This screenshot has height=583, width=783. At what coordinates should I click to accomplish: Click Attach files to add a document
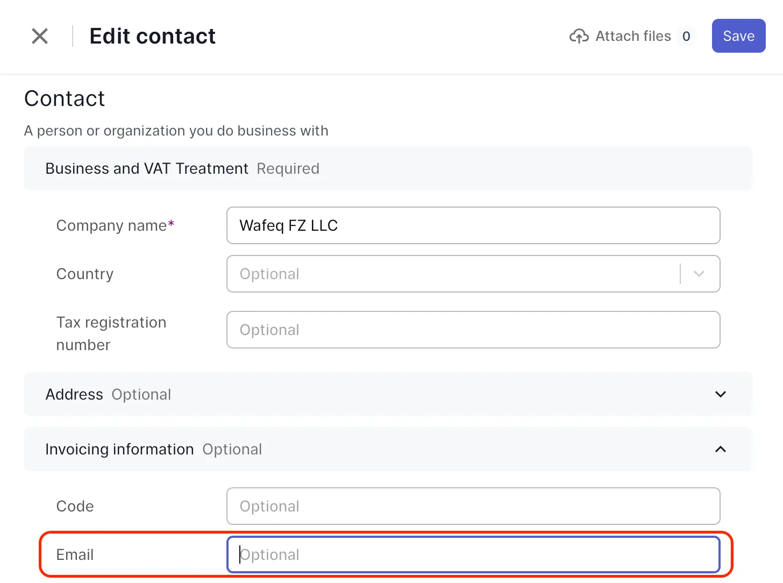(632, 35)
